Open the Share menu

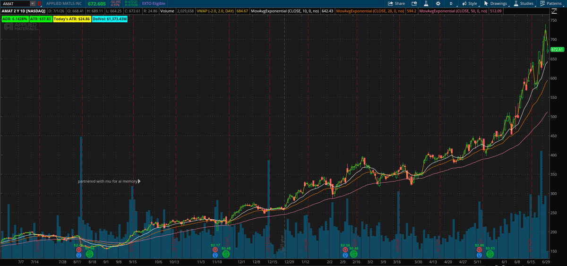click(x=396, y=3)
